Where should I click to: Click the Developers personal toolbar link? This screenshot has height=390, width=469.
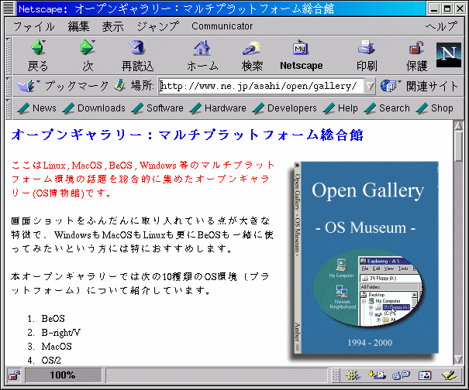point(285,108)
